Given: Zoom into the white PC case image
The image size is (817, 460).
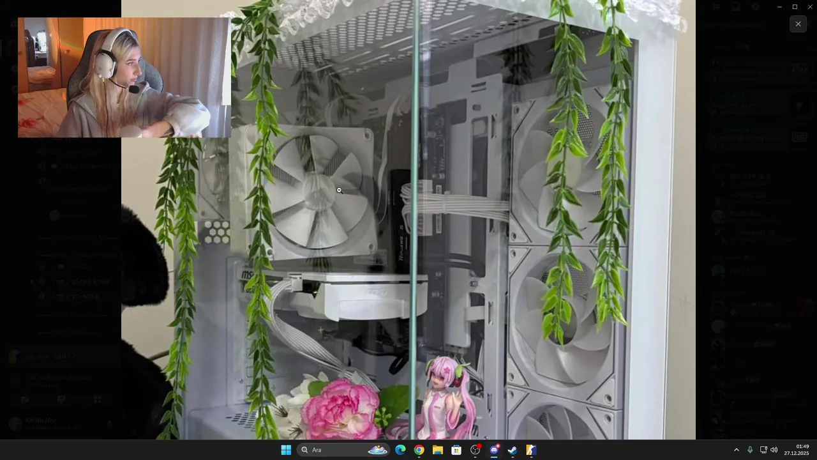Looking at the screenshot, I should pos(408,220).
